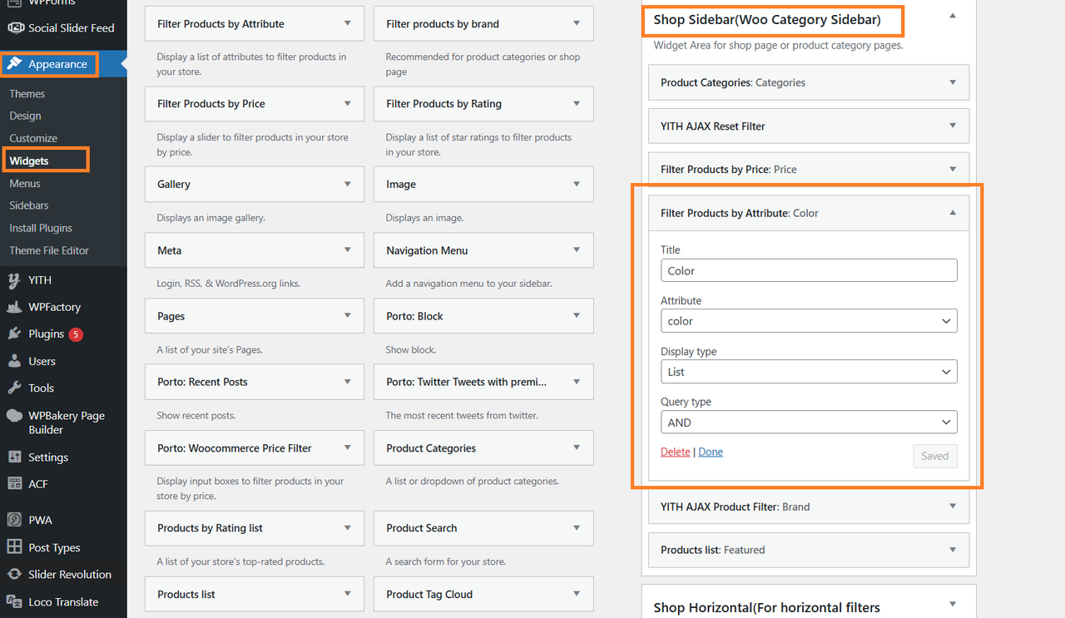
Task: Click the Loco Translate icon
Action: click(14, 601)
